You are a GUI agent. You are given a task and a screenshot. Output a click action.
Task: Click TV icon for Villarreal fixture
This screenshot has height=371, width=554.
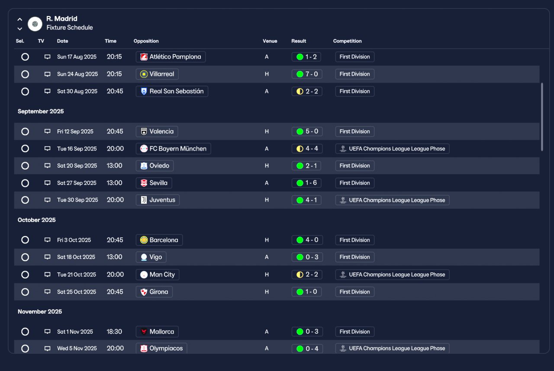click(x=48, y=74)
